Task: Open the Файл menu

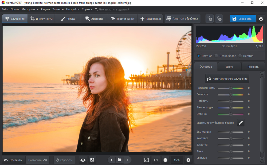Action: click(x=5, y=9)
